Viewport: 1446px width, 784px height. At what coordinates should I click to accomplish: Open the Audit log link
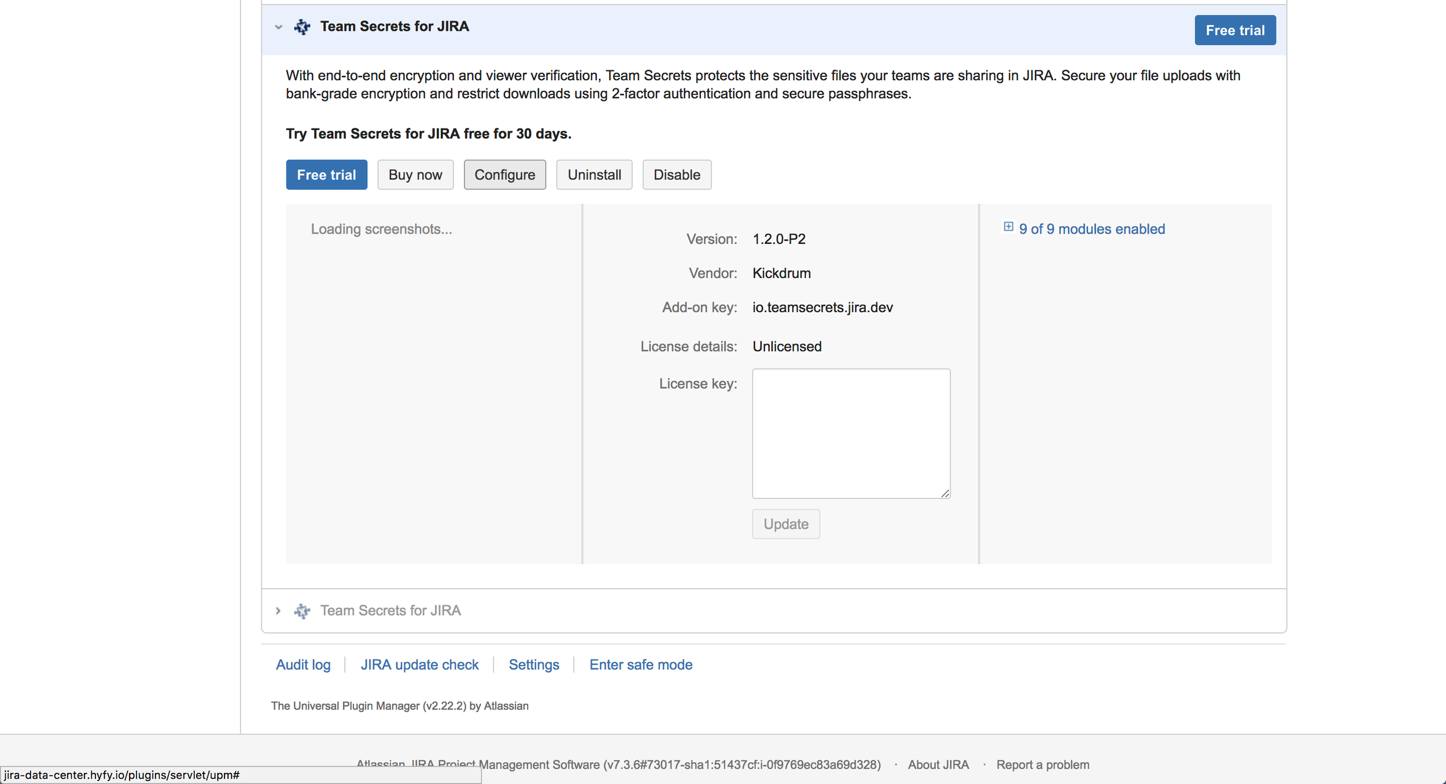tap(303, 665)
